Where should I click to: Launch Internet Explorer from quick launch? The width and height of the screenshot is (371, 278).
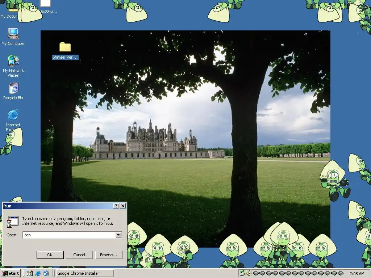[38, 273]
